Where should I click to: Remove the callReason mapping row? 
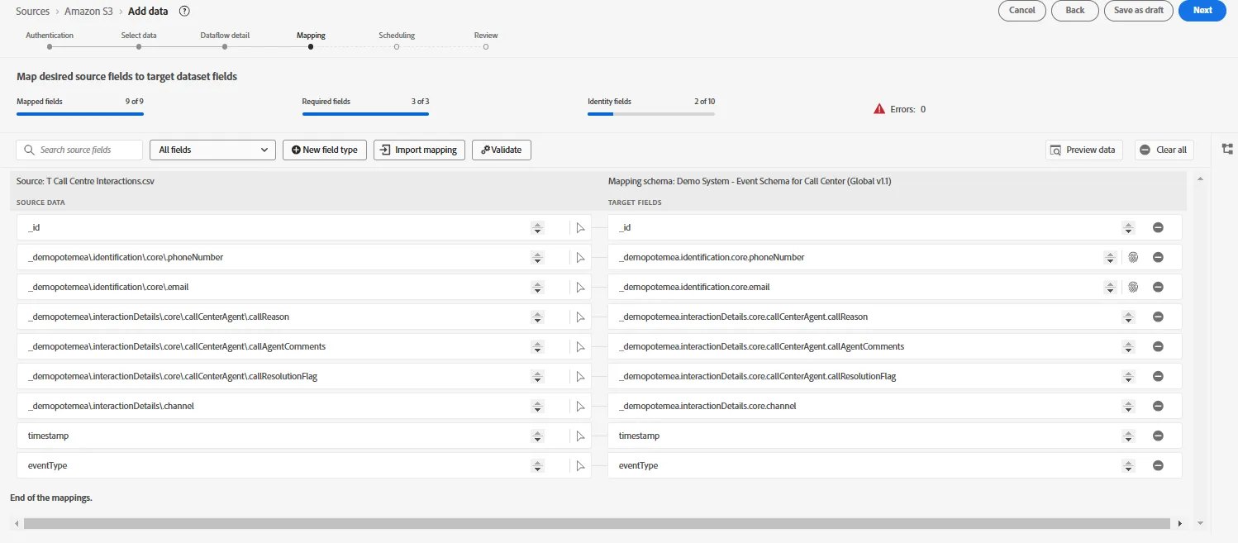[1158, 317]
